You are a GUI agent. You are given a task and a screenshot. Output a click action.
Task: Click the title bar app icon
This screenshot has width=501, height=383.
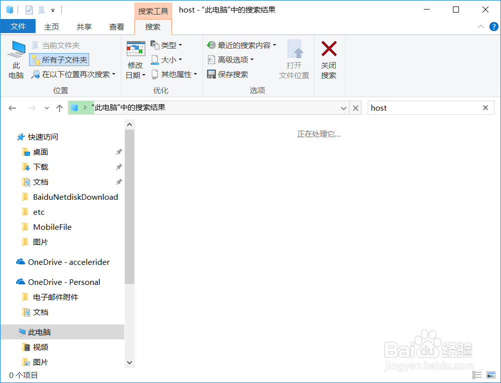[x=10, y=10]
